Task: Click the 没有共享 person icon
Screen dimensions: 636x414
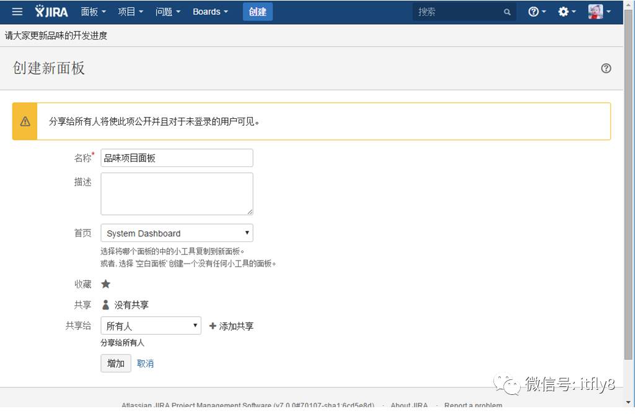Action: pos(105,304)
